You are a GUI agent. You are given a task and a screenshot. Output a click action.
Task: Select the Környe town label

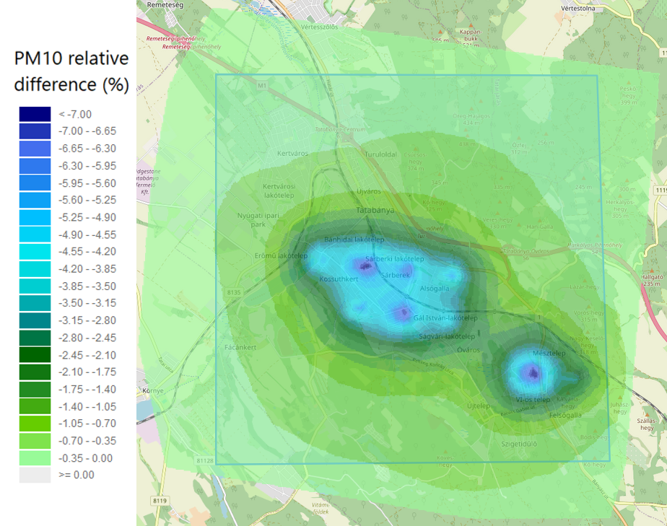click(153, 390)
